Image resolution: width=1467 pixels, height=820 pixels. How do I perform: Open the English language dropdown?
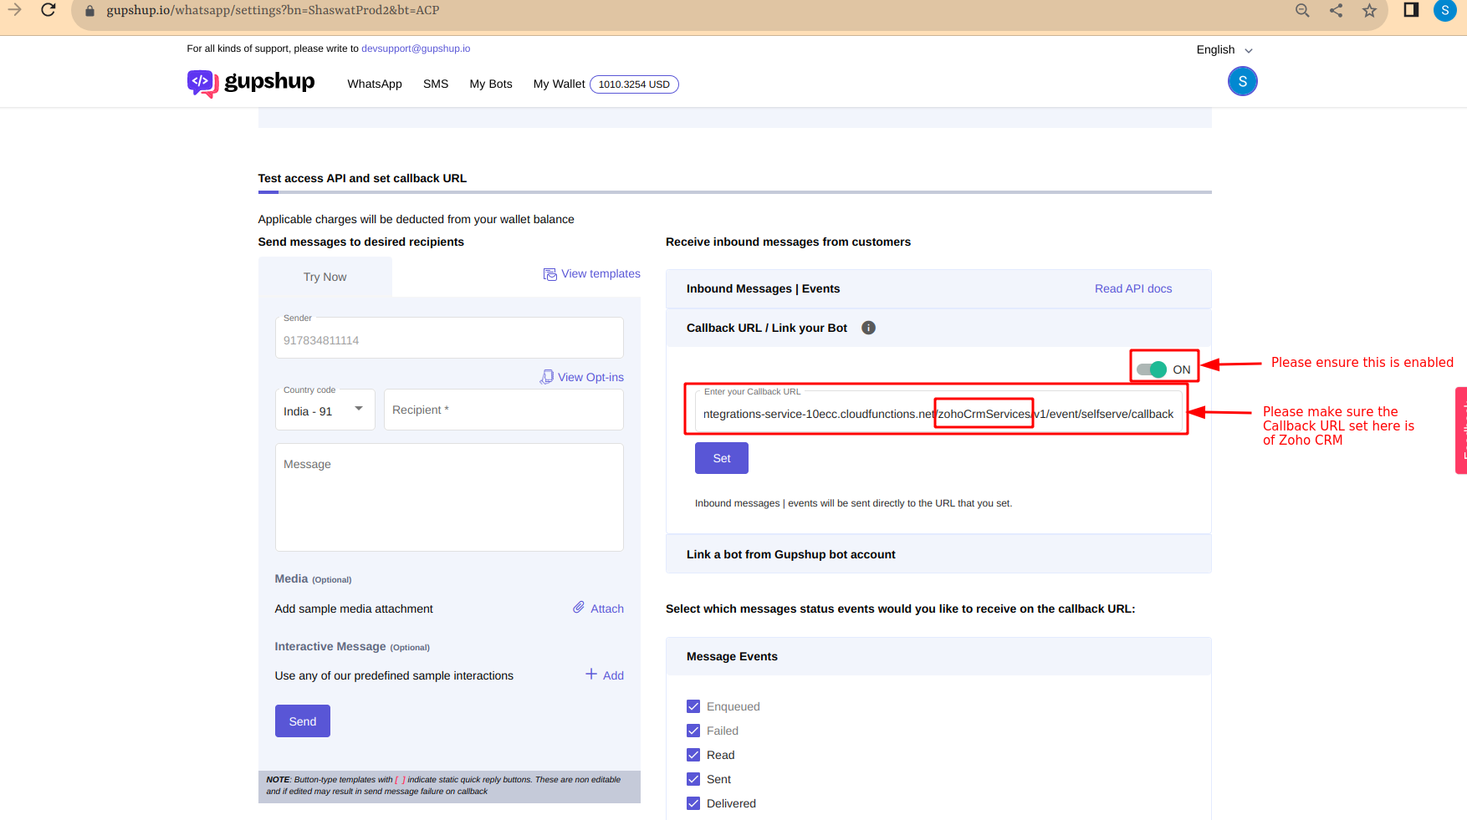pyautogui.click(x=1224, y=49)
